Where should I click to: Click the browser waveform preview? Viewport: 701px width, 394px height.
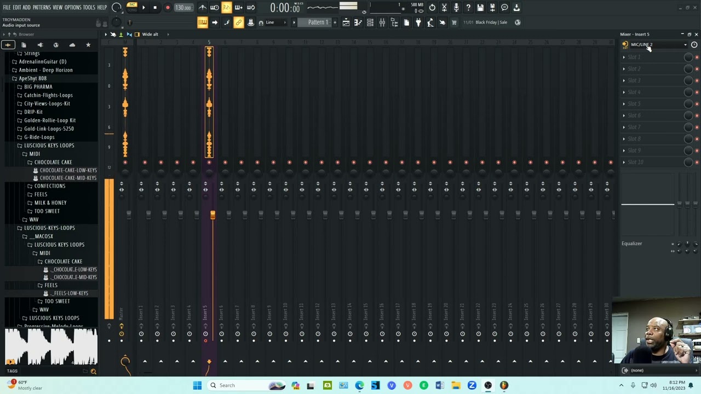pyautogui.click(x=51, y=347)
